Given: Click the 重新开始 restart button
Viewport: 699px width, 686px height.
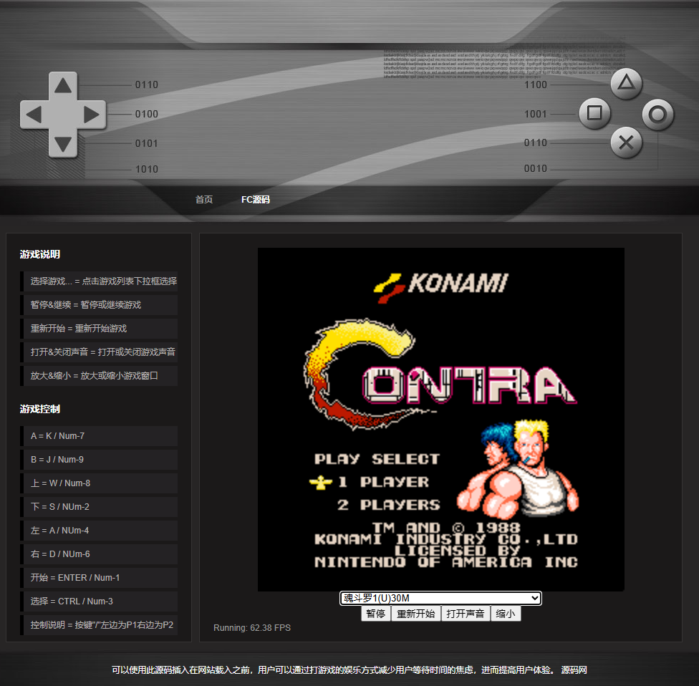Looking at the screenshot, I should pyautogui.click(x=415, y=614).
